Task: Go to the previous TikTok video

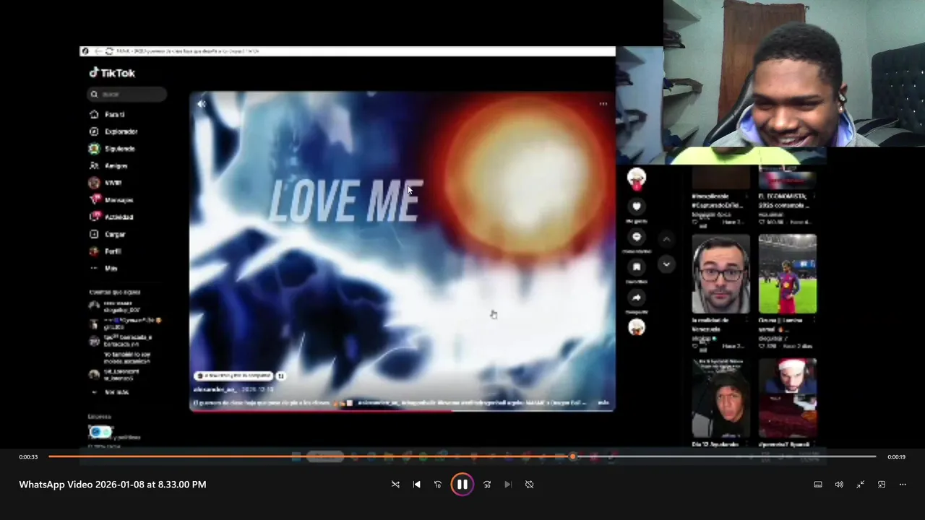Action: tap(666, 239)
